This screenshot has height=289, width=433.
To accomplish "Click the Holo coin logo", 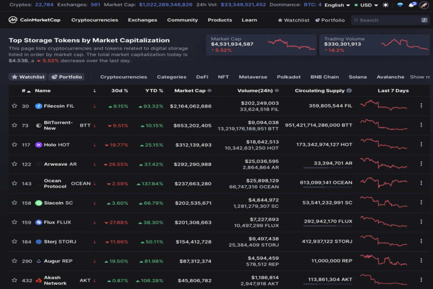I will (38, 145).
